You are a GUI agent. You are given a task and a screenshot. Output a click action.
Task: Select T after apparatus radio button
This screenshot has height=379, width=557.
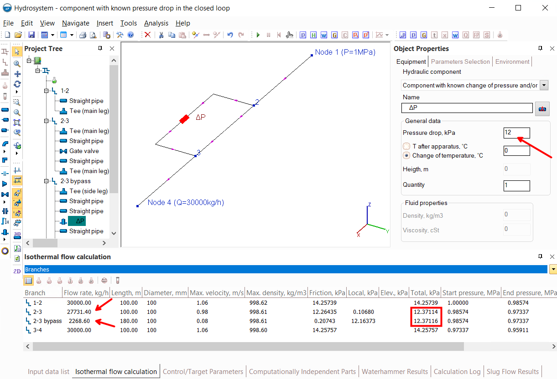(x=406, y=146)
